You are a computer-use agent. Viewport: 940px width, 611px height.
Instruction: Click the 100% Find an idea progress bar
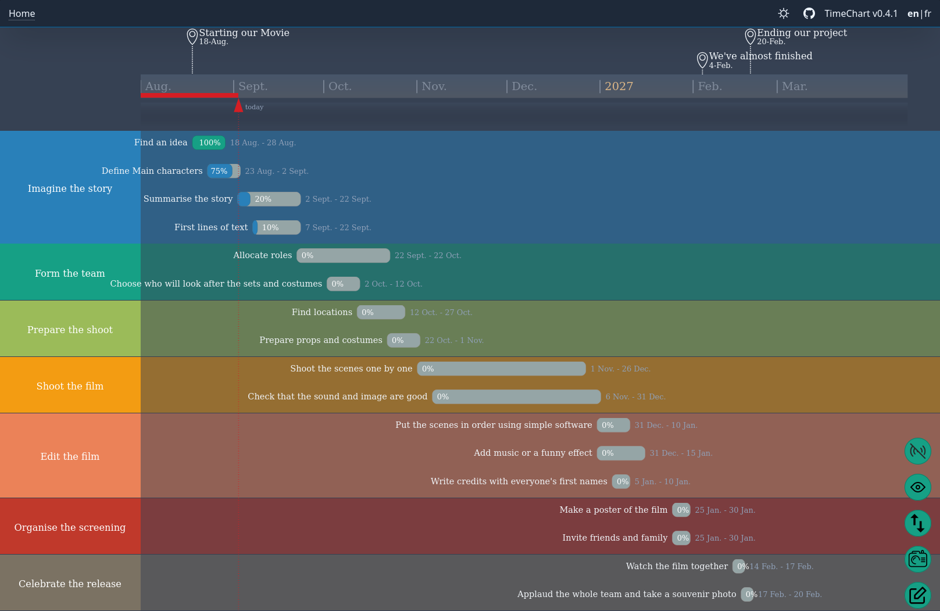pos(209,142)
